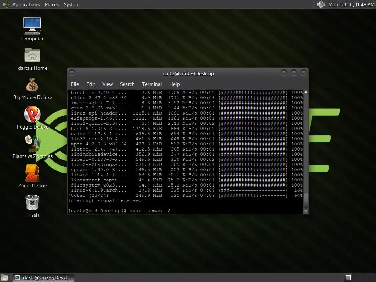Open the terminal Edit menu
Image resolution: width=376 pixels, height=282 pixels.
91,84
